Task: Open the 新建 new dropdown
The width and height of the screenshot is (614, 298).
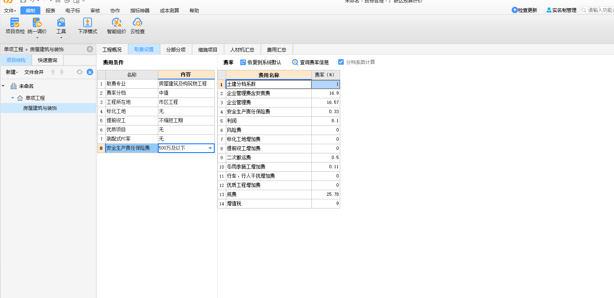Action: tap(12, 72)
